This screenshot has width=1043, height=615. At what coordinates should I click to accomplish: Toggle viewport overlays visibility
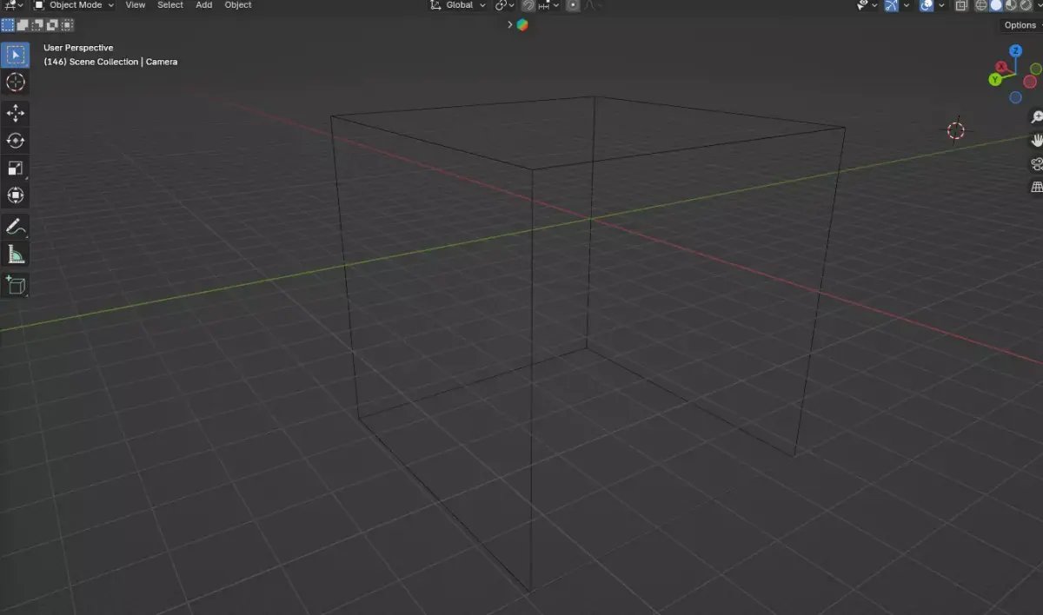pos(927,5)
